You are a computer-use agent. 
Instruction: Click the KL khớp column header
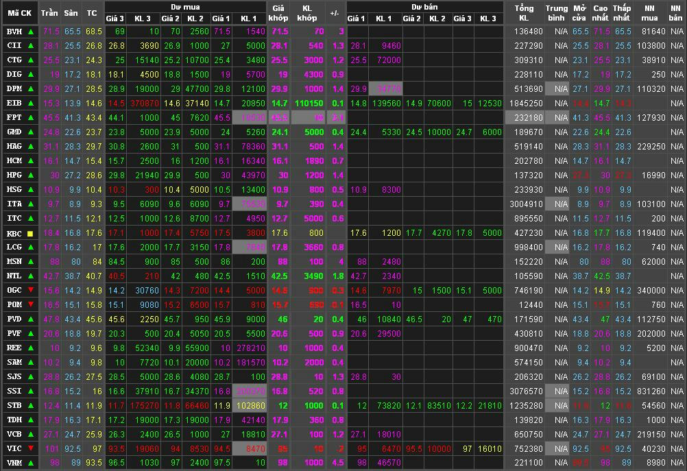[x=307, y=13]
